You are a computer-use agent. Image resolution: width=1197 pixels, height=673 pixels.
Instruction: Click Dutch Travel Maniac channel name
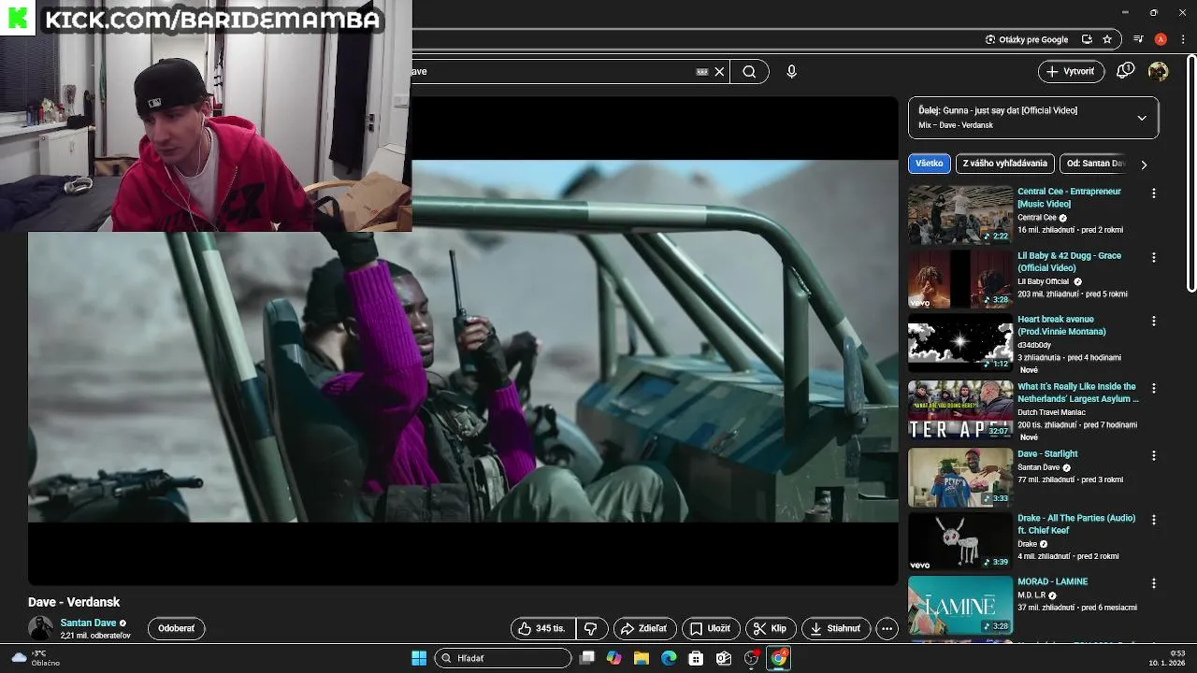(1051, 412)
